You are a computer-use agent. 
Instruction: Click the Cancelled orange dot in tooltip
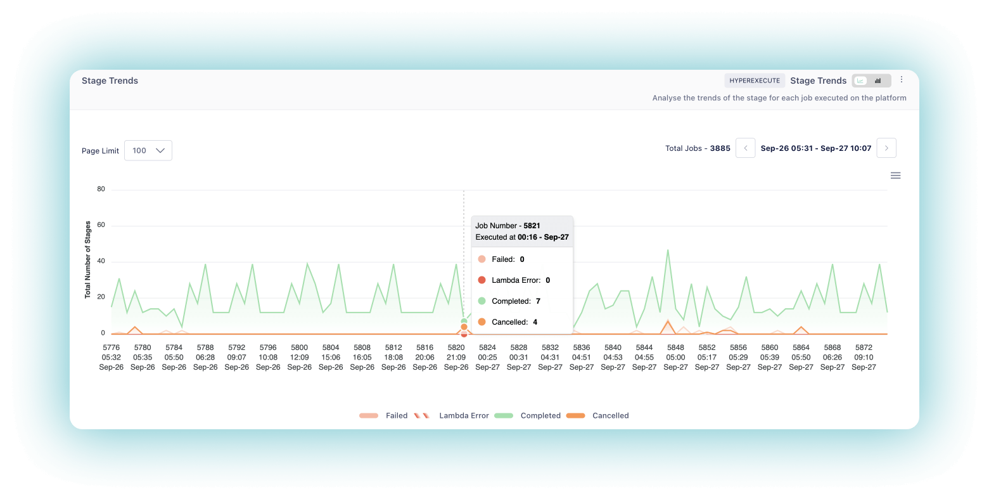coord(482,322)
